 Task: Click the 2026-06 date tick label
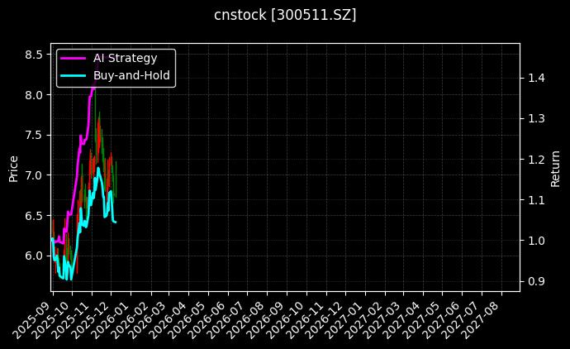pos(208,319)
